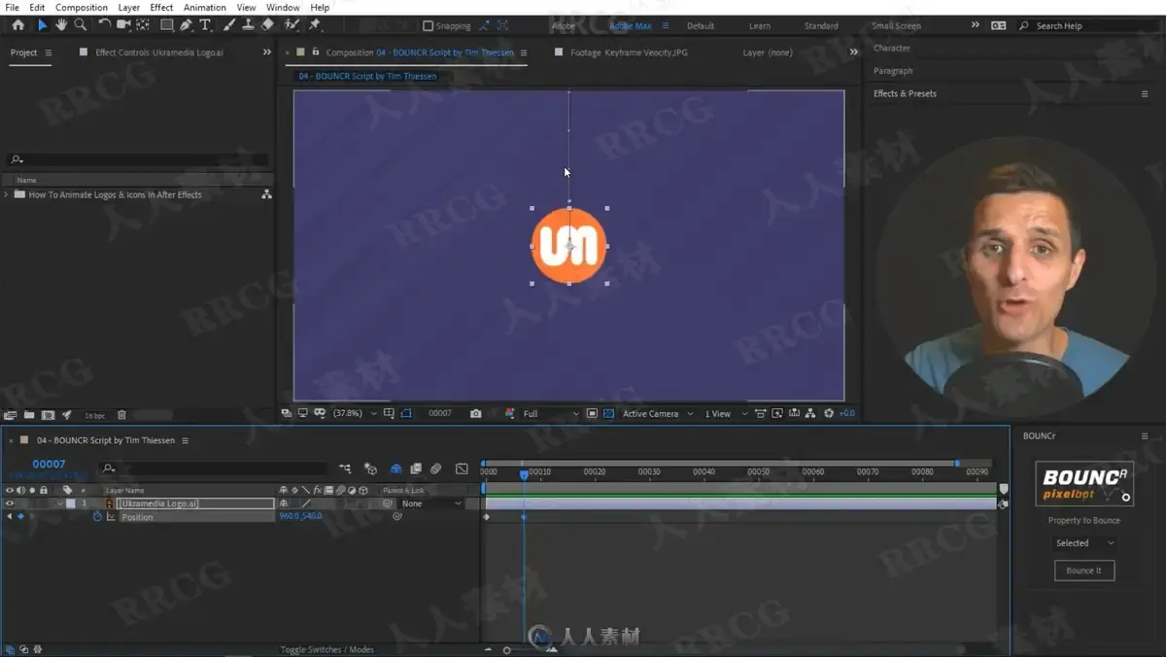Screen dimensions: 1166x657
Task: Toggle motion blur for the timeline
Action: pyautogui.click(x=435, y=468)
